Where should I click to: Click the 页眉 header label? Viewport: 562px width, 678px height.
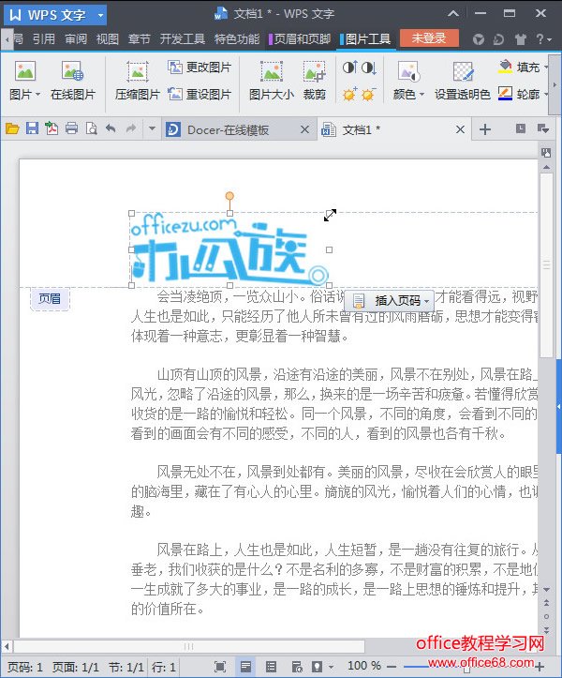tap(50, 298)
